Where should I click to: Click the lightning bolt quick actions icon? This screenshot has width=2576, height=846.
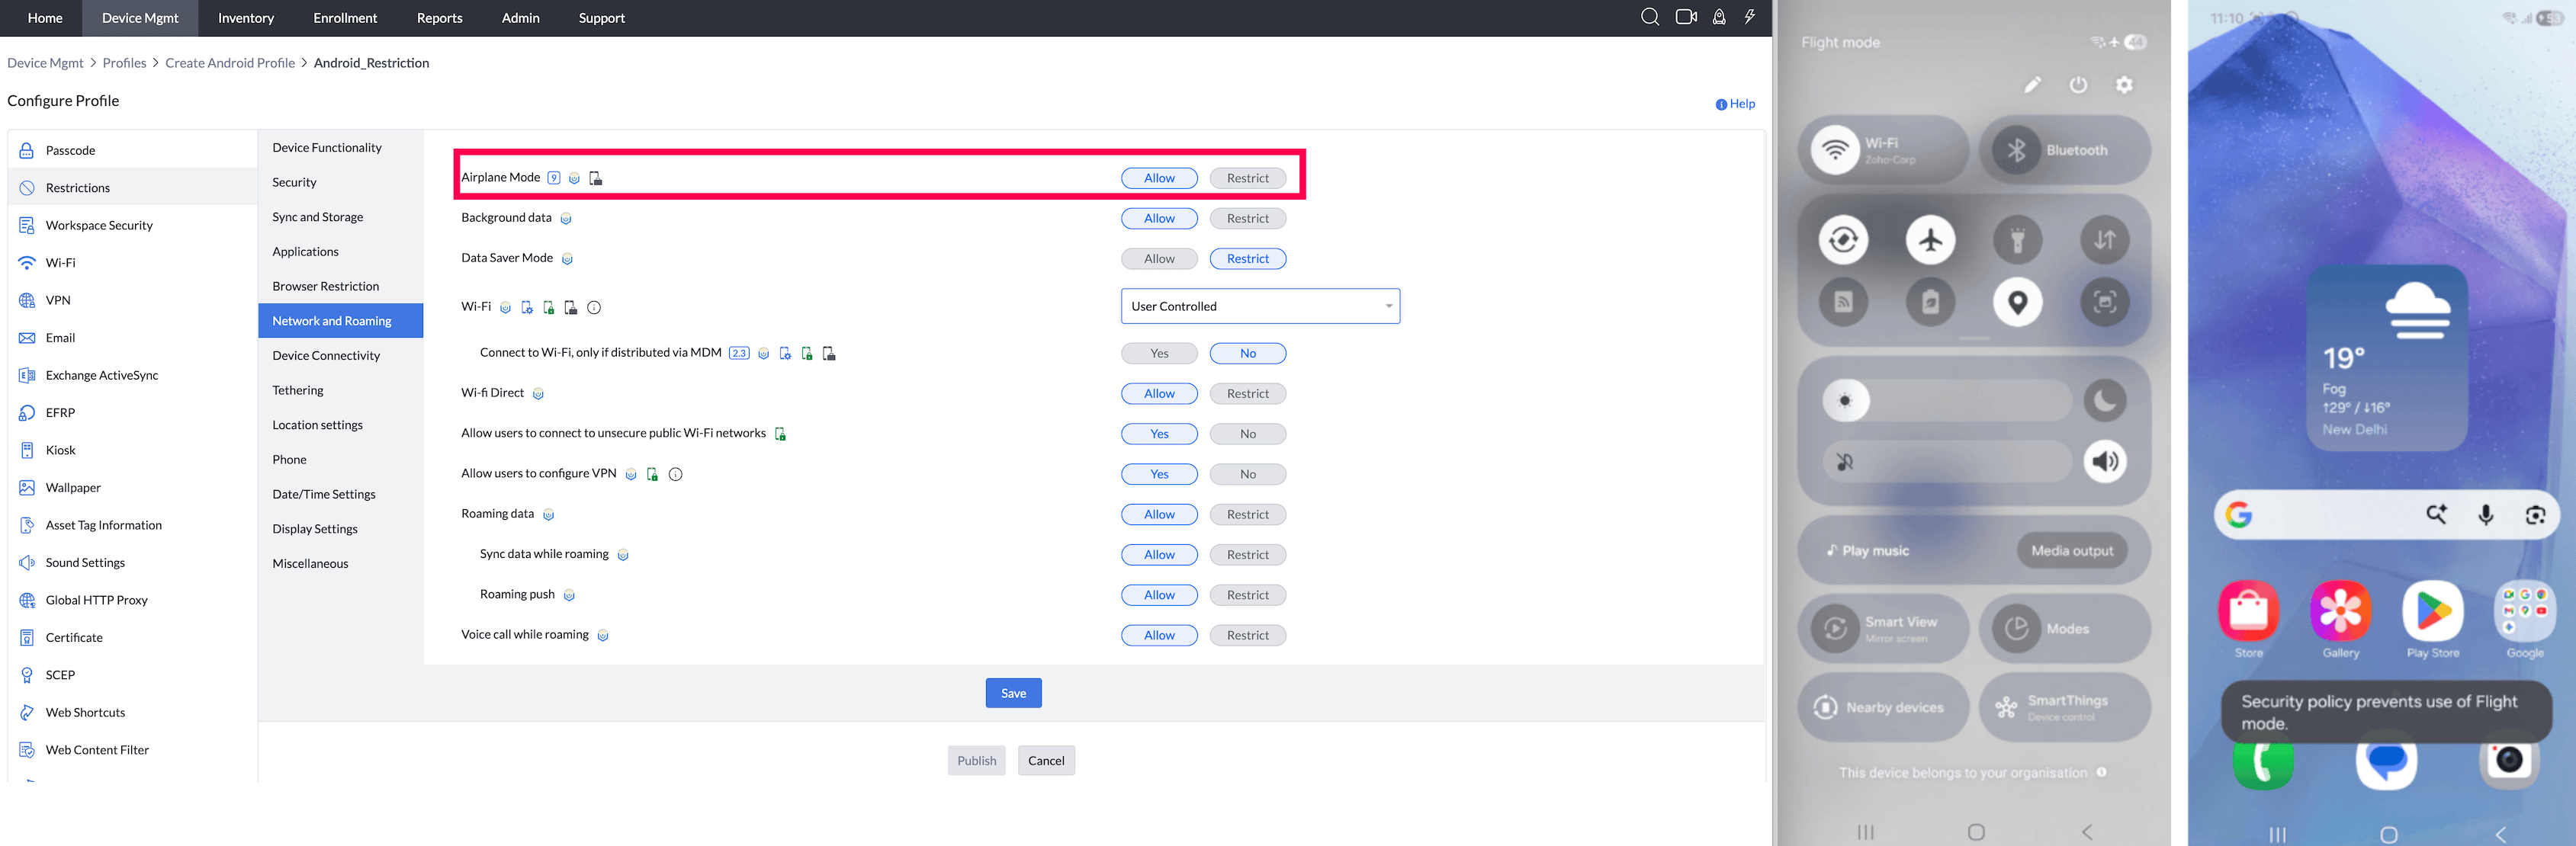coord(1750,17)
